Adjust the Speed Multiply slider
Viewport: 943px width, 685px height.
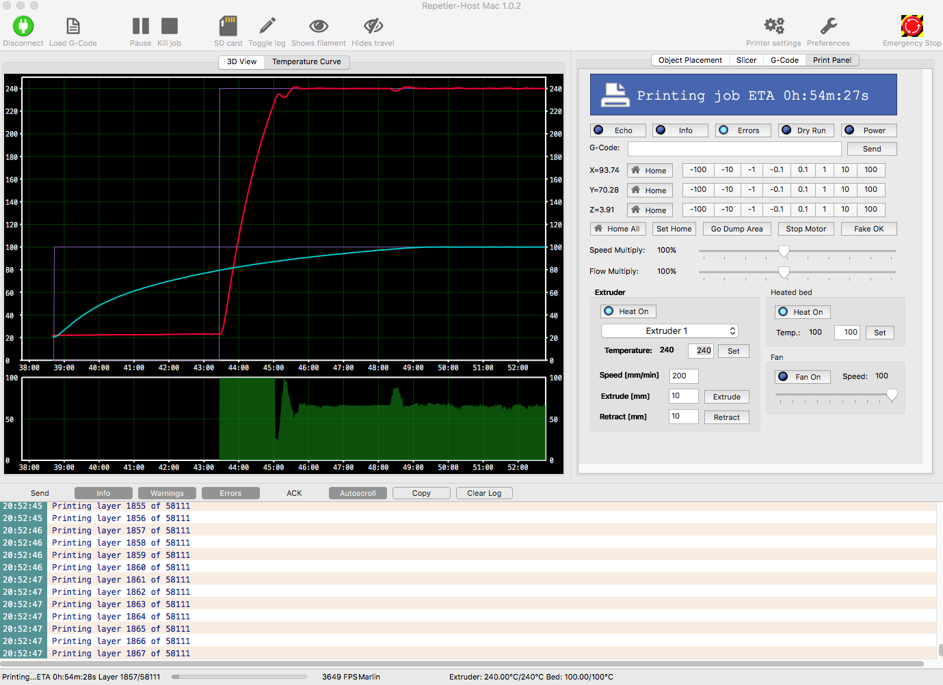pos(784,251)
